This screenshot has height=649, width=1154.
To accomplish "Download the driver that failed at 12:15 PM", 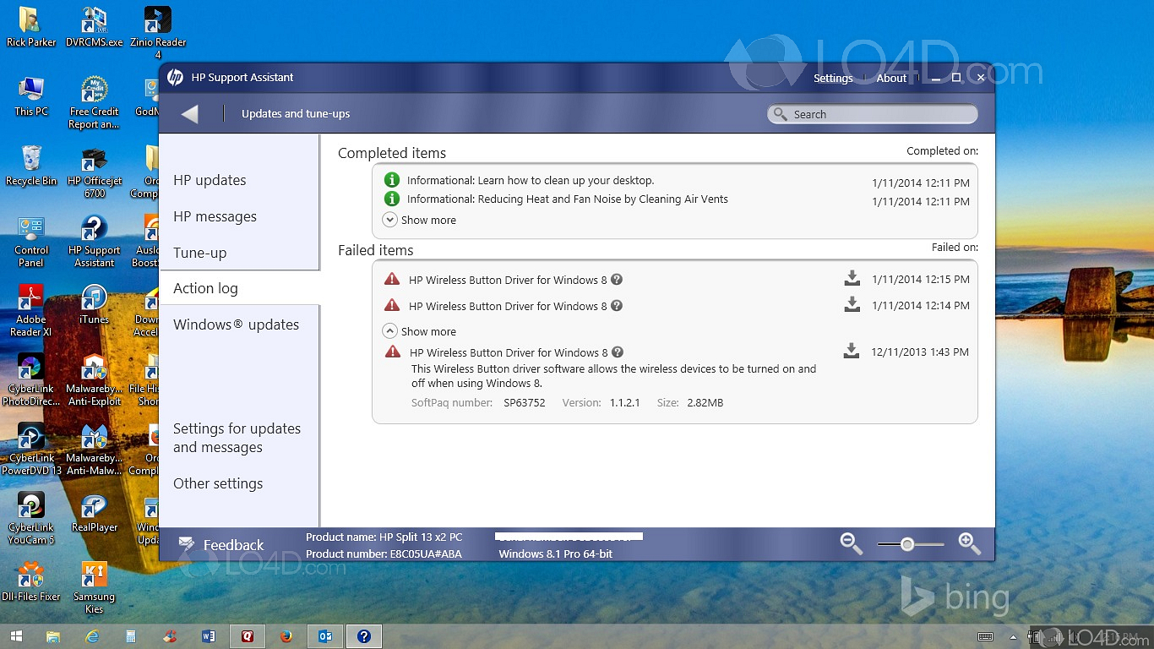I will tap(852, 278).
